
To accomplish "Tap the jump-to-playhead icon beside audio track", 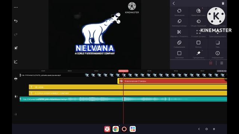I will click(x=16, y=96).
